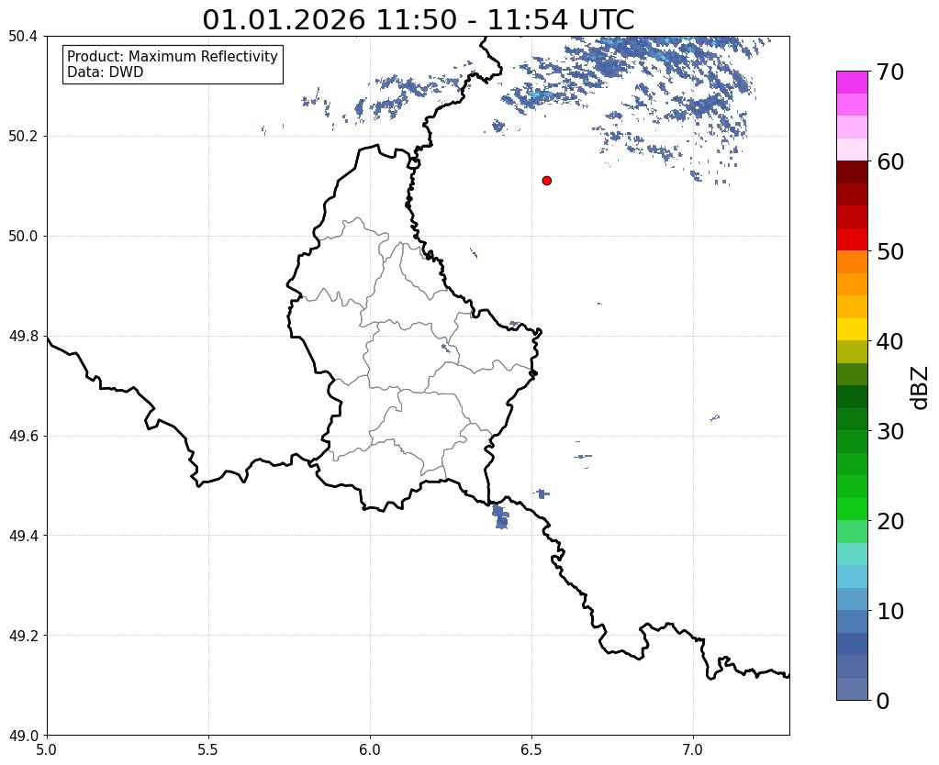The image size is (939, 765).
Task: Click the latitude tick label 49.2
Action: pos(23,636)
